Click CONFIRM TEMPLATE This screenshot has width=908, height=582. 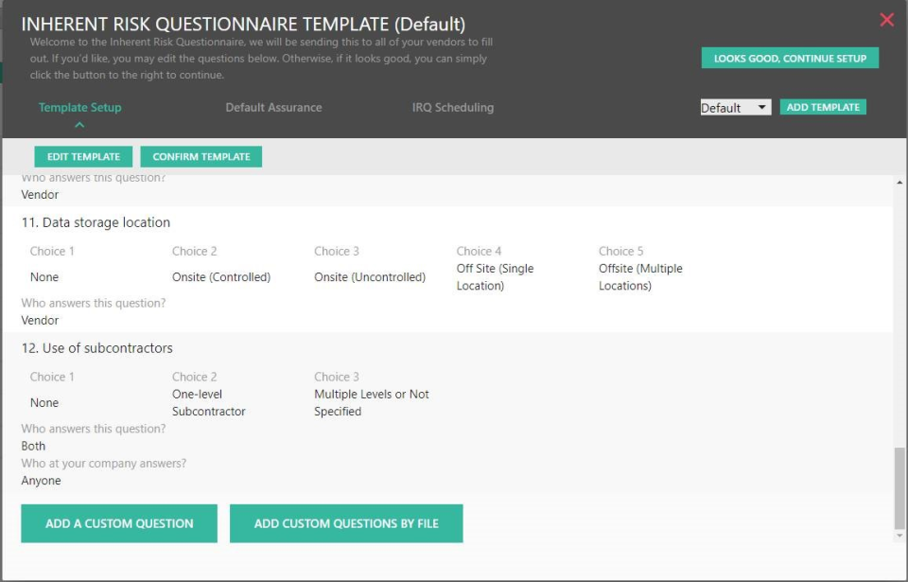201,156
